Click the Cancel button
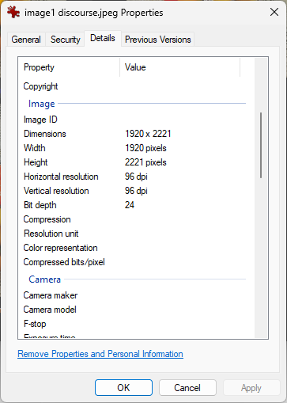287x403 pixels. coord(187,388)
